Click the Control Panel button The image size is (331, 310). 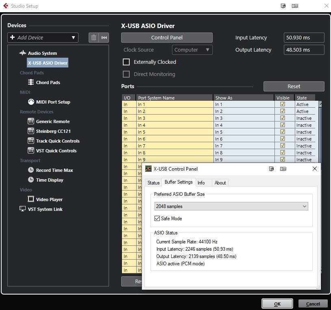pyautogui.click(x=167, y=37)
